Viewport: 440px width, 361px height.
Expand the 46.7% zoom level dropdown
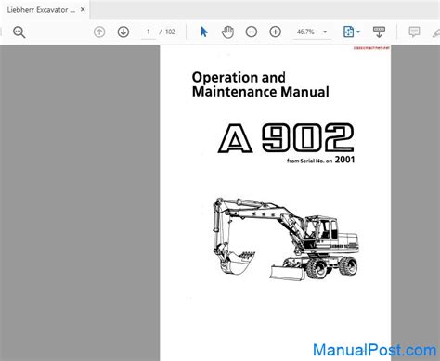tap(325, 32)
